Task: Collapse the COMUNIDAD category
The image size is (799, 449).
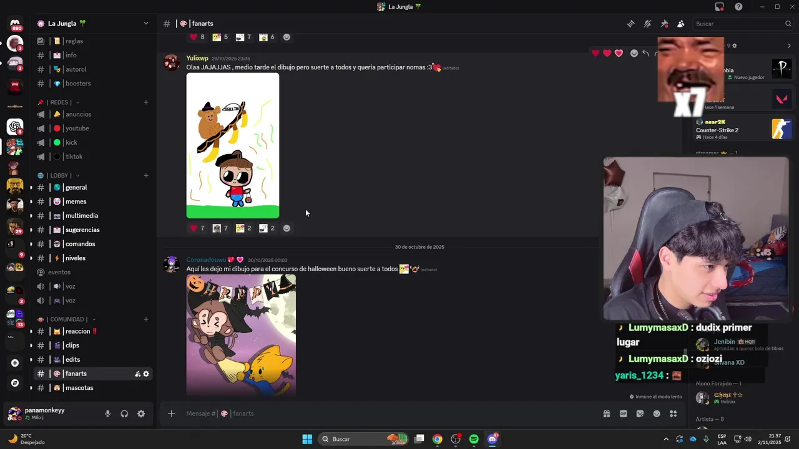Action: [x=66, y=319]
